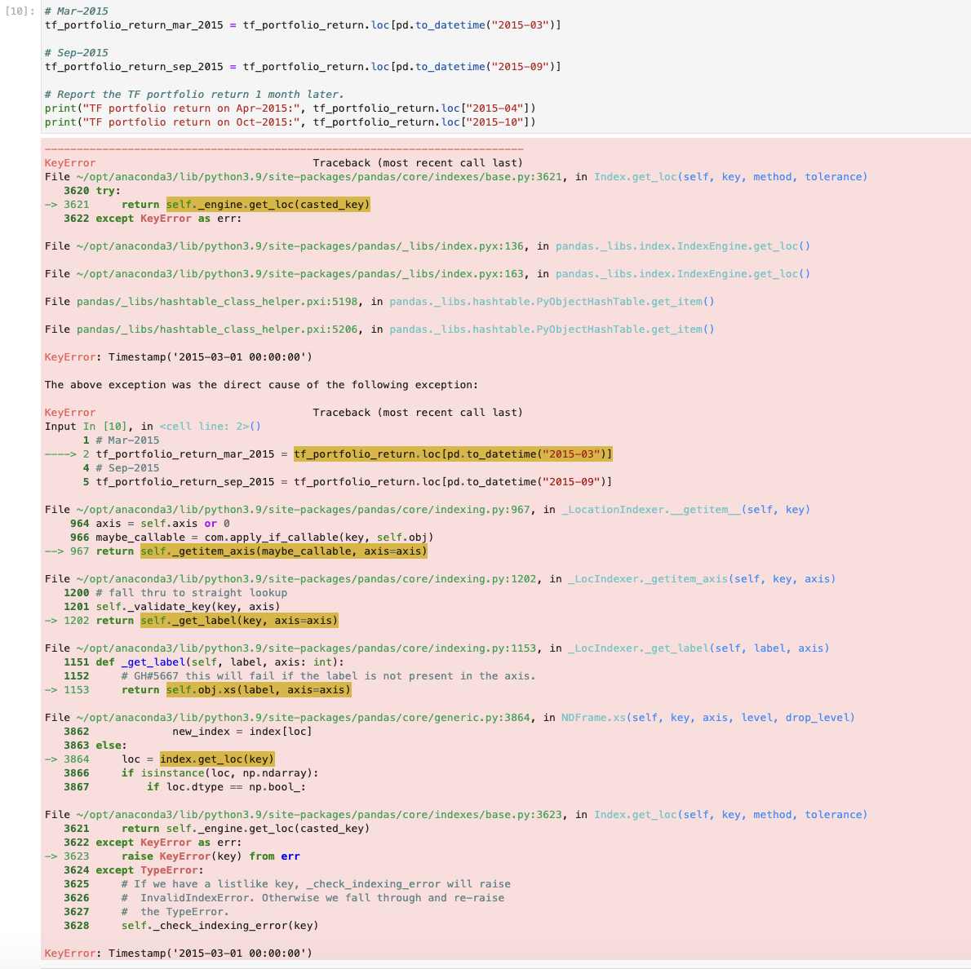Image resolution: width=971 pixels, height=969 pixels.
Task: Click the hashtable_class_helper.pxi:5198 file path
Action: point(217,302)
